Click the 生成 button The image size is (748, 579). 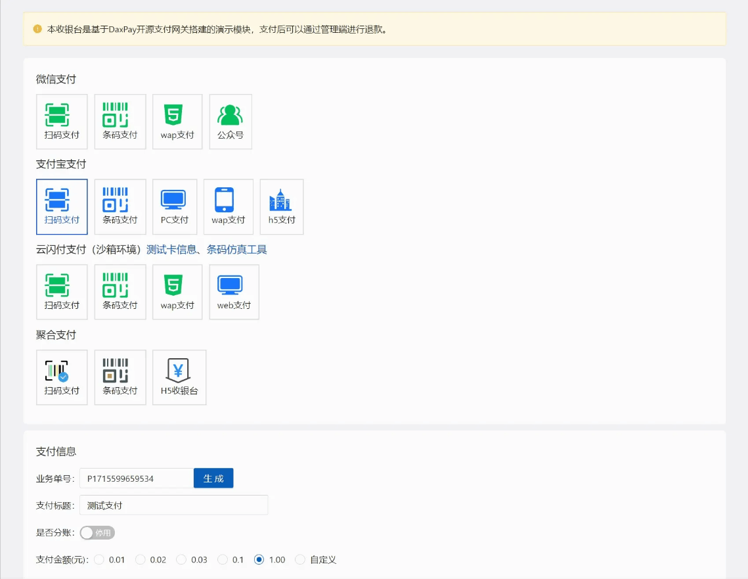pyautogui.click(x=213, y=478)
